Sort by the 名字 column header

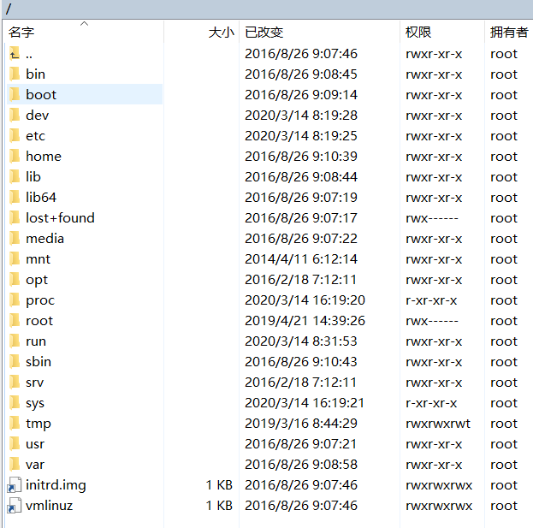pyautogui.click(x=85, y=33)
